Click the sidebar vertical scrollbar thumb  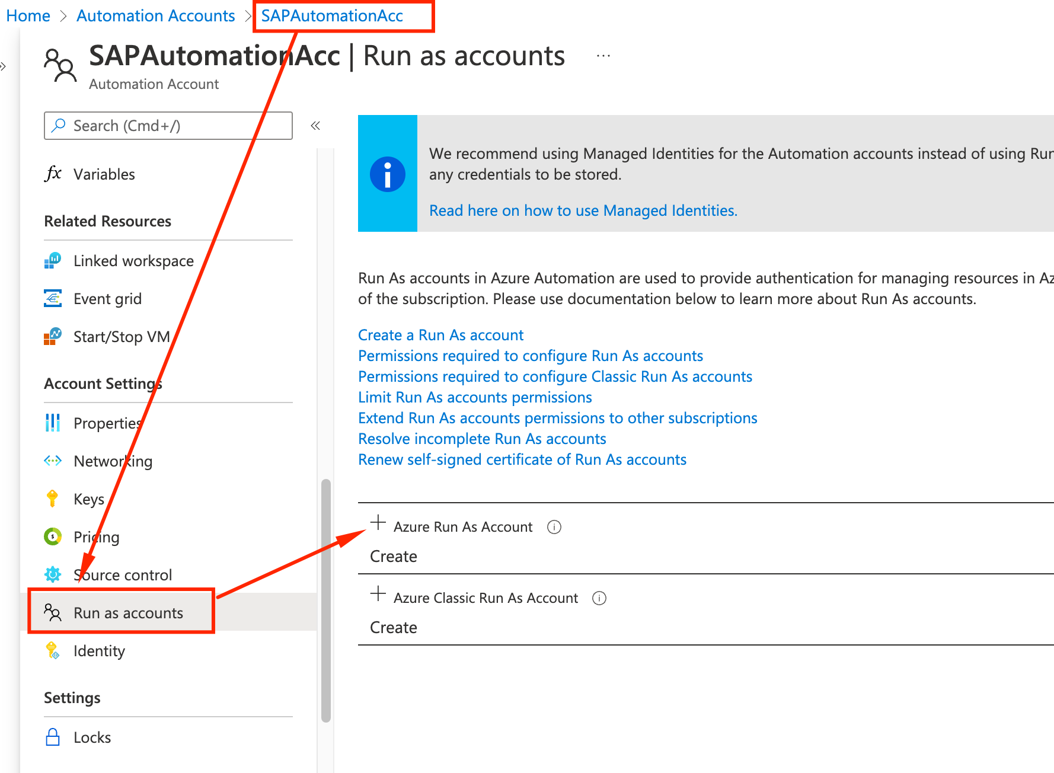tap(325, 600)
